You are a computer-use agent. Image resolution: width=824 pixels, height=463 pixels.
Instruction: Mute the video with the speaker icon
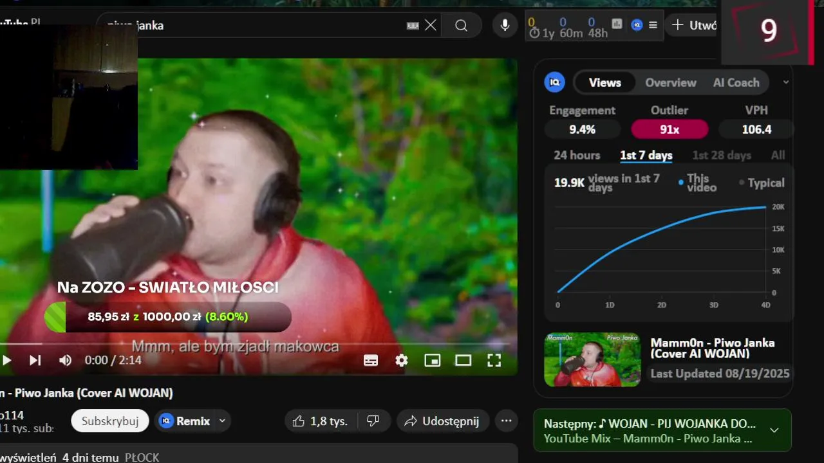pyautogui.click(x=65, y=360)
